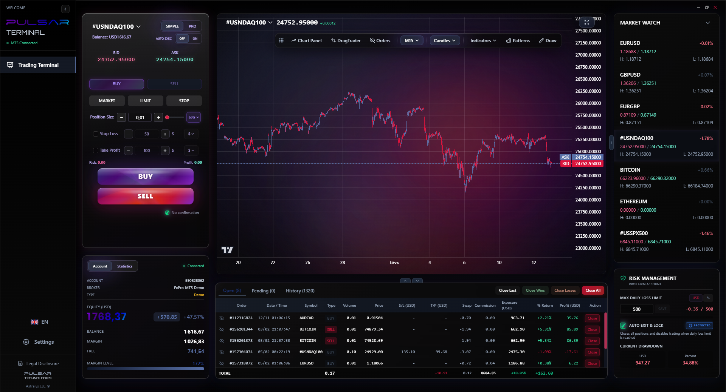Click the Close All positions button
Viewport: 726px width, 392px height.
593,290
